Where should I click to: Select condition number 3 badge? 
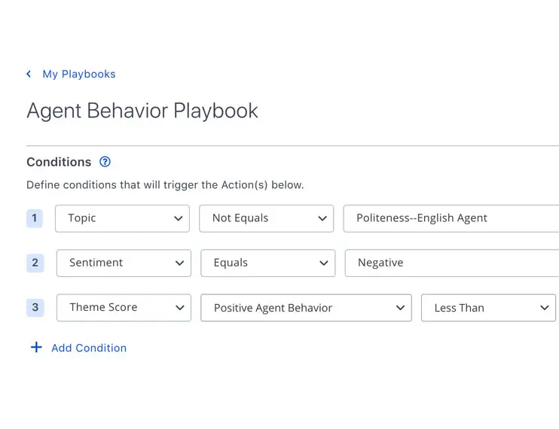point(35,307)
